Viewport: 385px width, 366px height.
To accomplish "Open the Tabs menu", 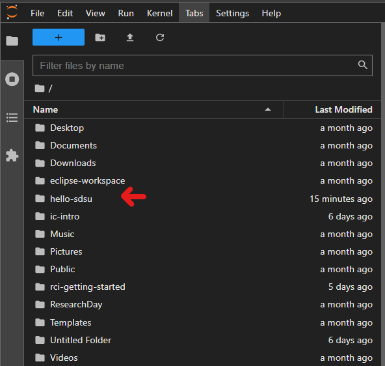I will click(194, 13).
